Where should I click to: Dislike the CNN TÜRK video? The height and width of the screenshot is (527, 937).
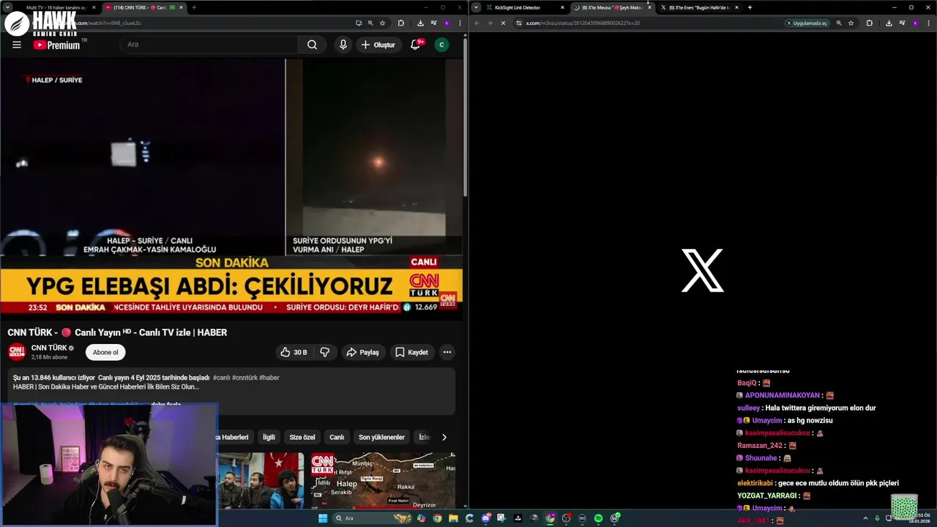324,352
